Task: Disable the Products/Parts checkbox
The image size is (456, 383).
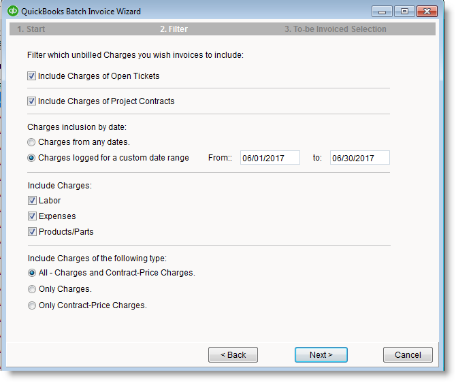Action: pos(32,232)
